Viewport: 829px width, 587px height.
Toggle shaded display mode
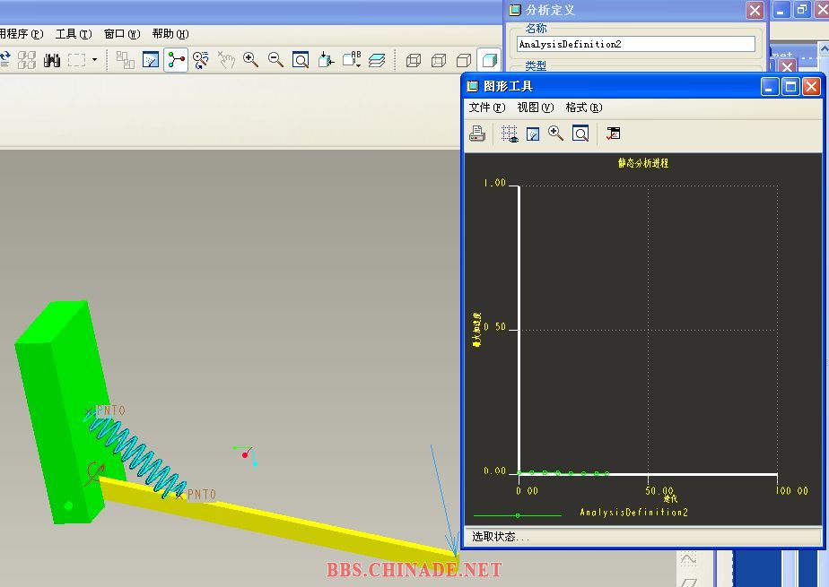489,60
